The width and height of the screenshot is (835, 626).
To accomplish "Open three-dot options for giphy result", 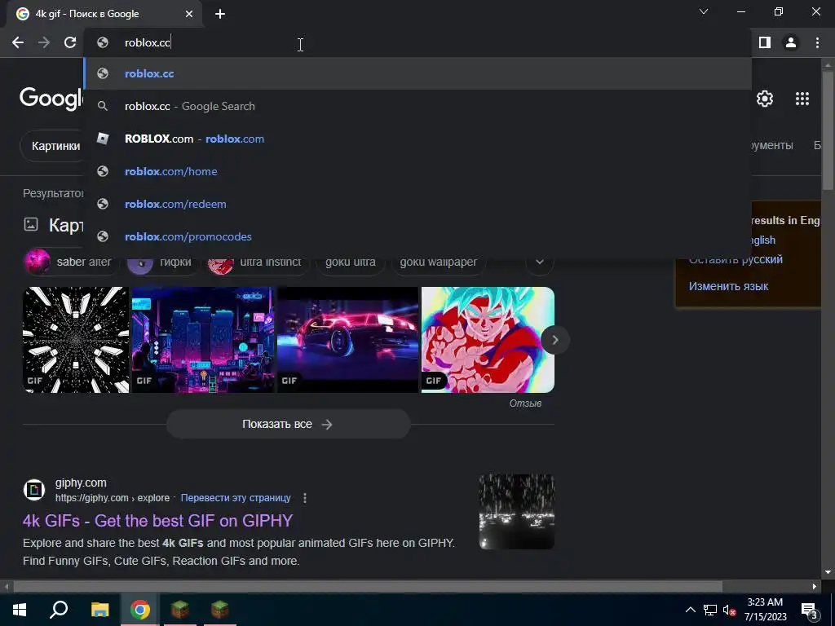I will click(305, 498).
